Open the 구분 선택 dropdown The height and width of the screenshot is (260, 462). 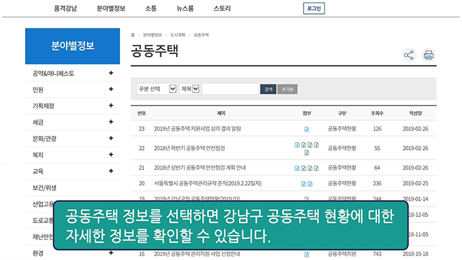tap(157, 89)
